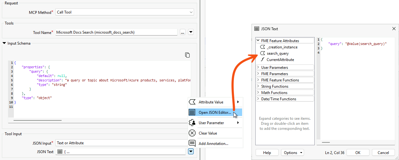
Task: Open the Tool Name dropdown arrow
Action: pyautogui.click(x=191, y=32)
